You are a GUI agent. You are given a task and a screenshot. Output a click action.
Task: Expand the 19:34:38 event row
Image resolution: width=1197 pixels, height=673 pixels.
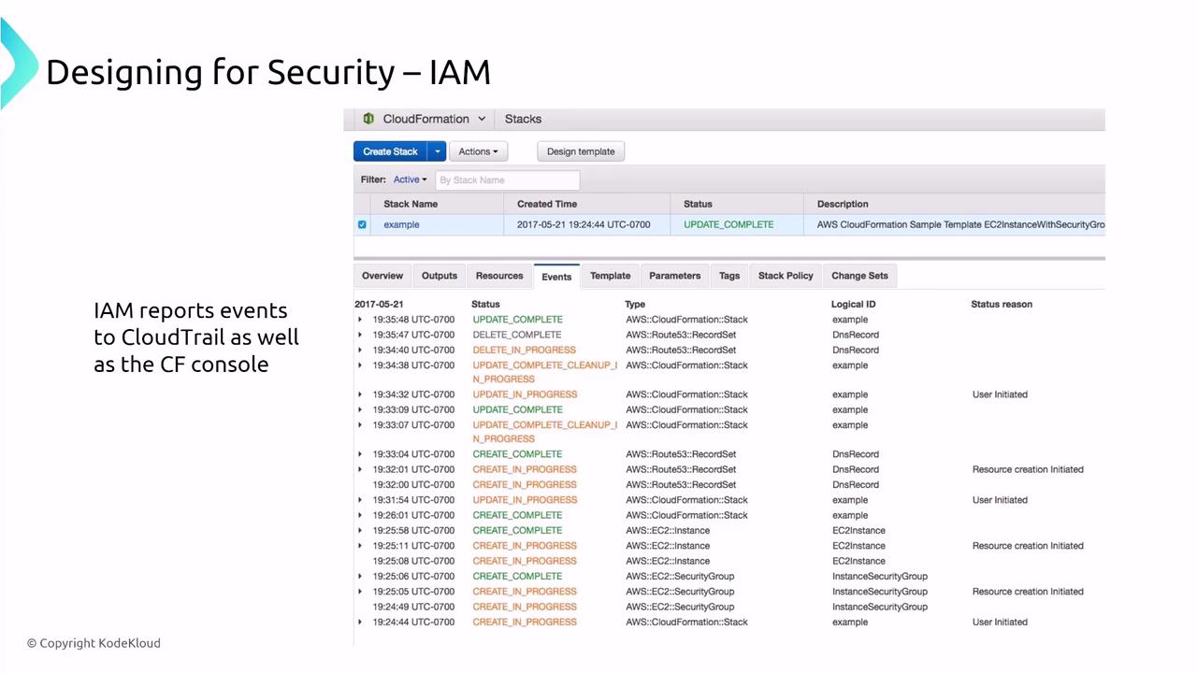(x=360, y=365)
